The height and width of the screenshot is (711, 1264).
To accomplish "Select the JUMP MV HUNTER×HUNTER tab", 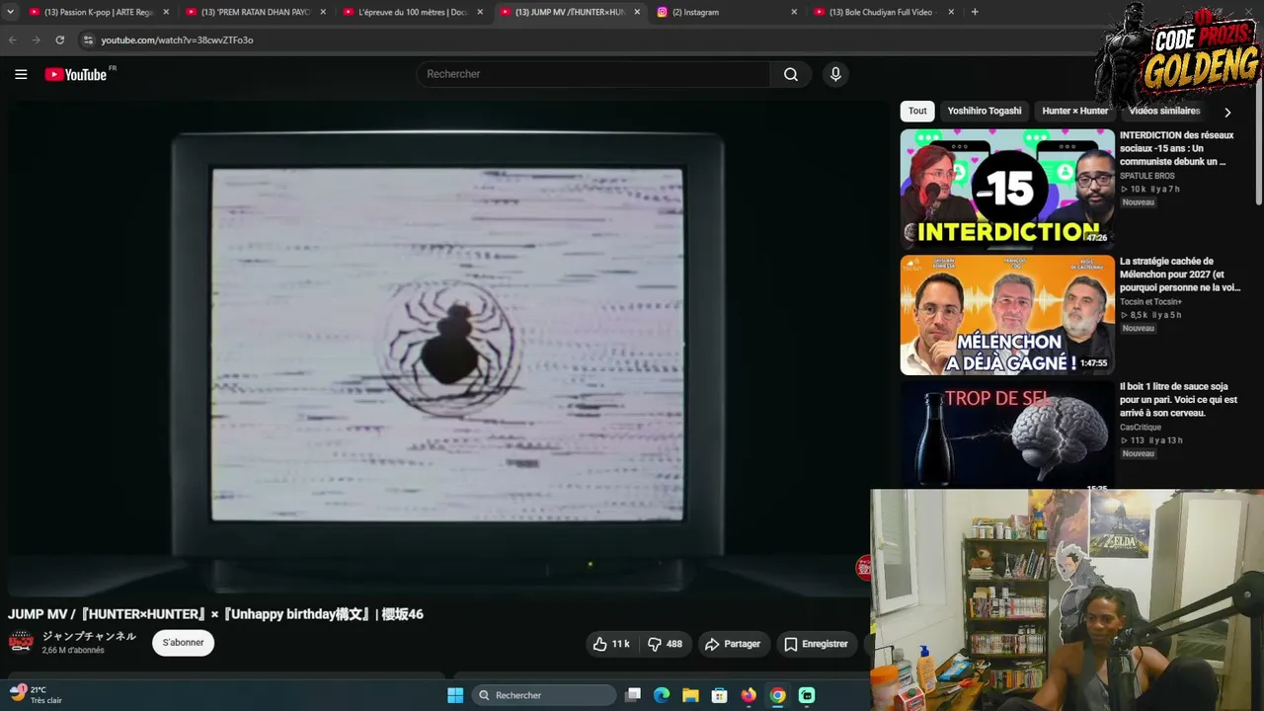I will pyautogui.click(x=570, y=12).
